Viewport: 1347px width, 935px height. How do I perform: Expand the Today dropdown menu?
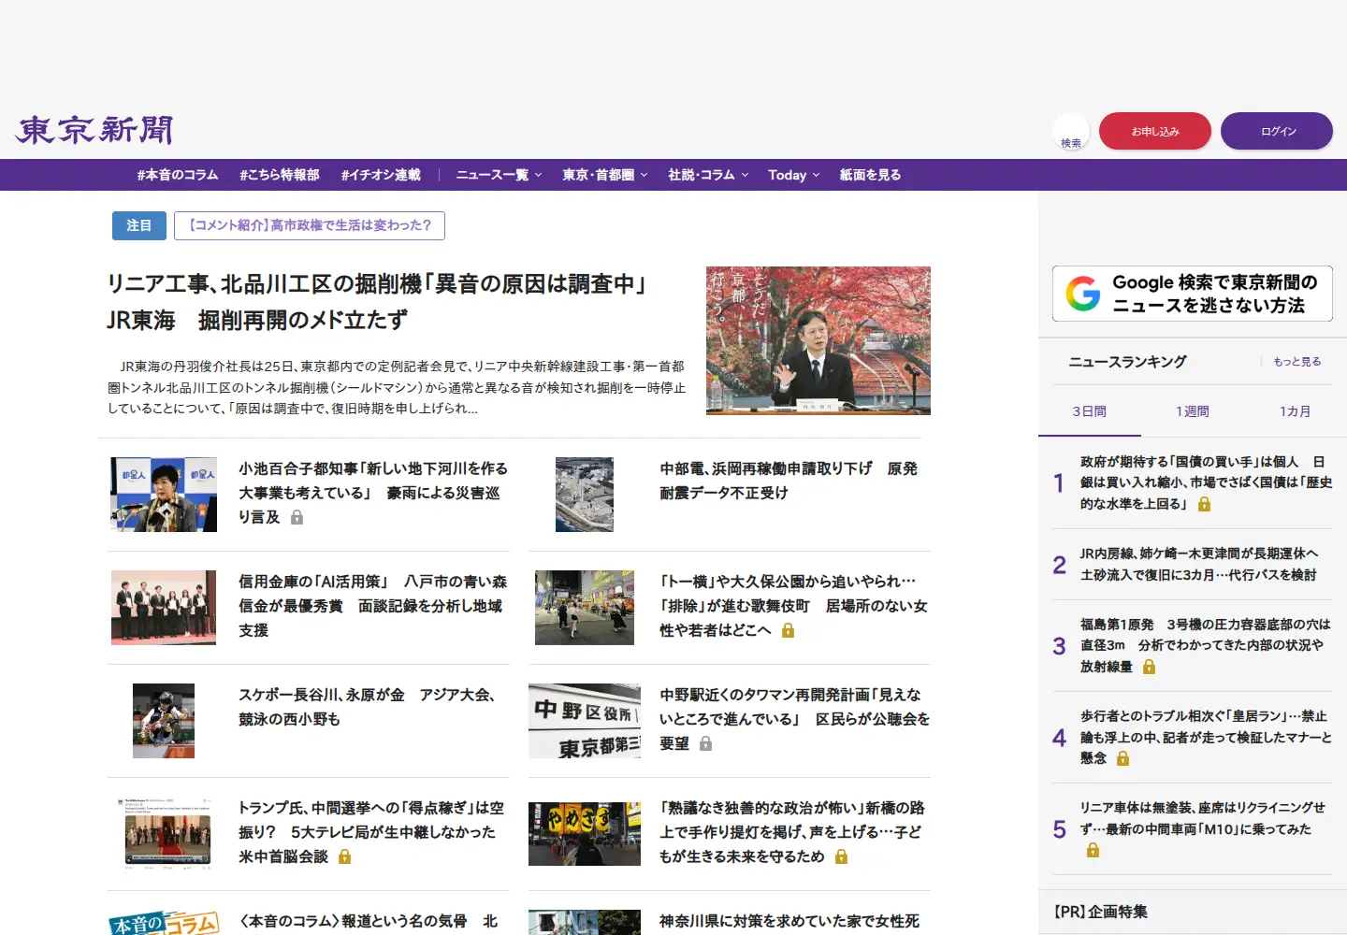[x=793, y=175]
